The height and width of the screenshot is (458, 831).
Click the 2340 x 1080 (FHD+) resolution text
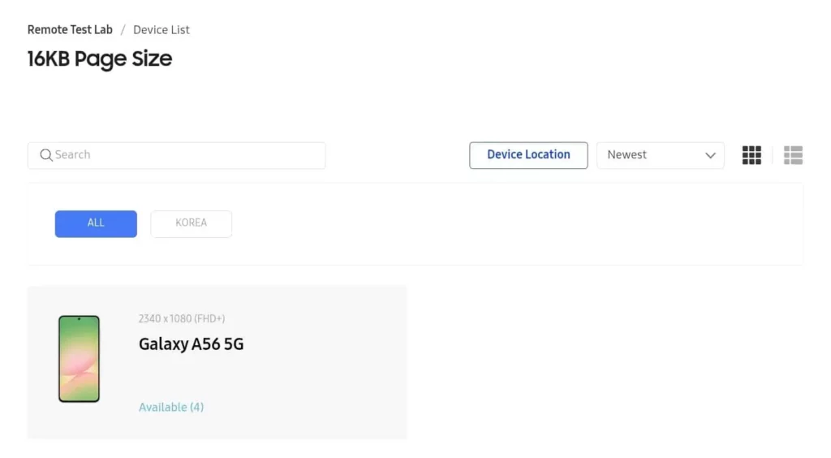click(x=182, y=318)
